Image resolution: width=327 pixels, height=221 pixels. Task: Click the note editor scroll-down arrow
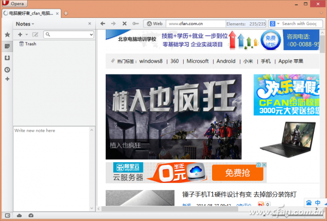click(x=92, y=208)
